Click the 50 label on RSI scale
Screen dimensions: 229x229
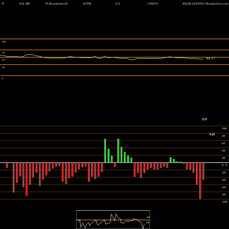point(3,60)
